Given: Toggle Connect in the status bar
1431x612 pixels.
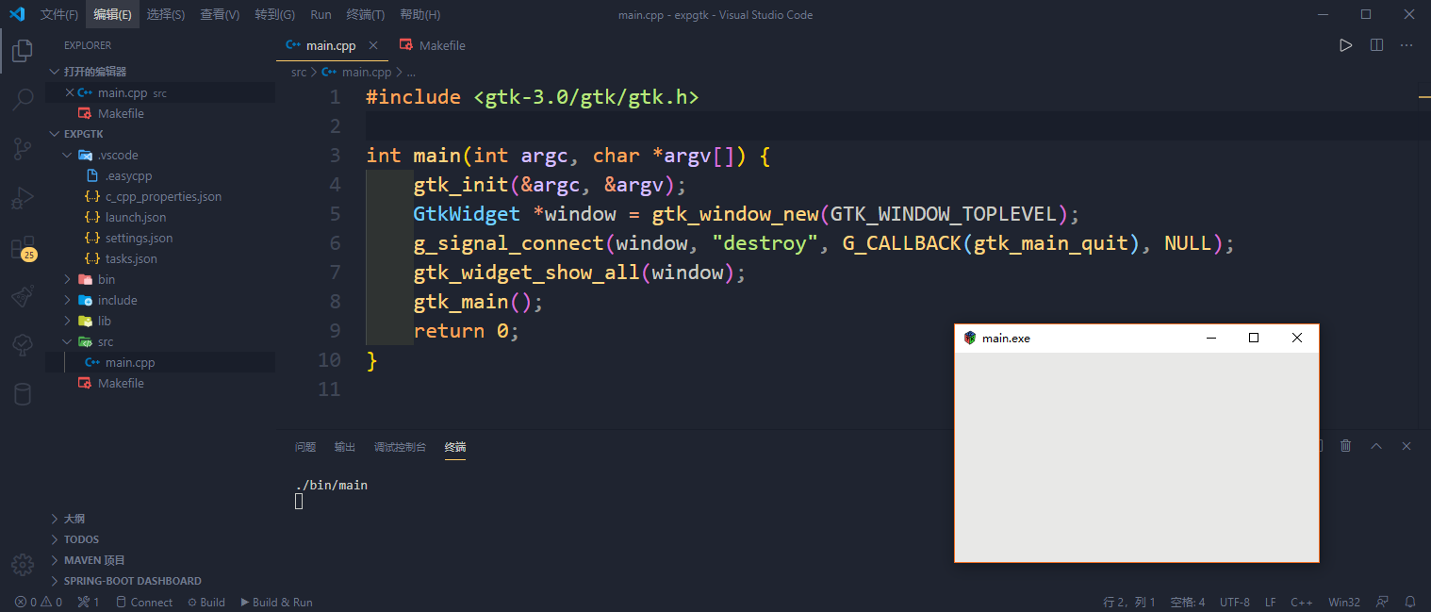Looking at the screenshot, I should (x=144, y=602).
